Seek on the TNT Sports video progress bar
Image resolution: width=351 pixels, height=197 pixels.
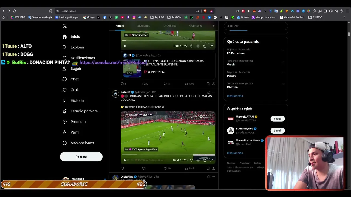pyautogui.click(x=168, y=155)
